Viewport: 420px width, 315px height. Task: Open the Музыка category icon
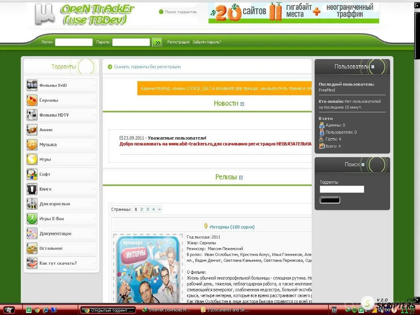pos(32,144)
